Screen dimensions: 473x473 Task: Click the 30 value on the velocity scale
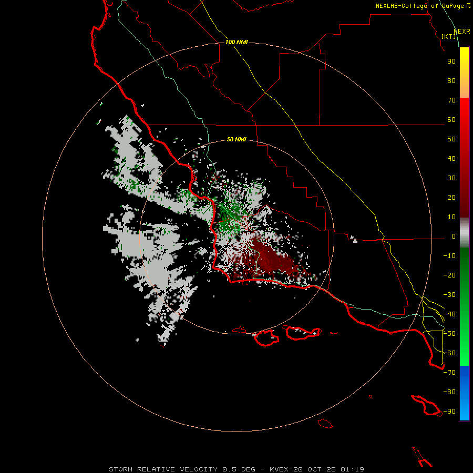point(451,178)
